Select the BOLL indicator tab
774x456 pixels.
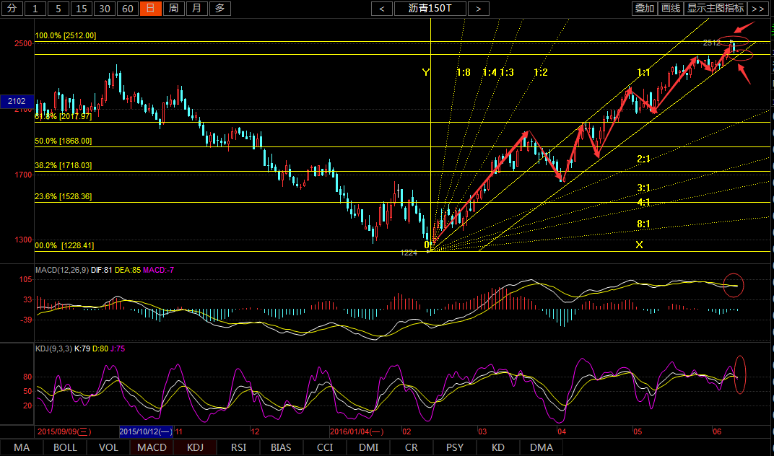pos(65,447)
